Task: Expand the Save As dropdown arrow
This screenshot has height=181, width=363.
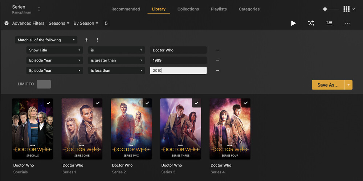Action: tap(348, 85)
